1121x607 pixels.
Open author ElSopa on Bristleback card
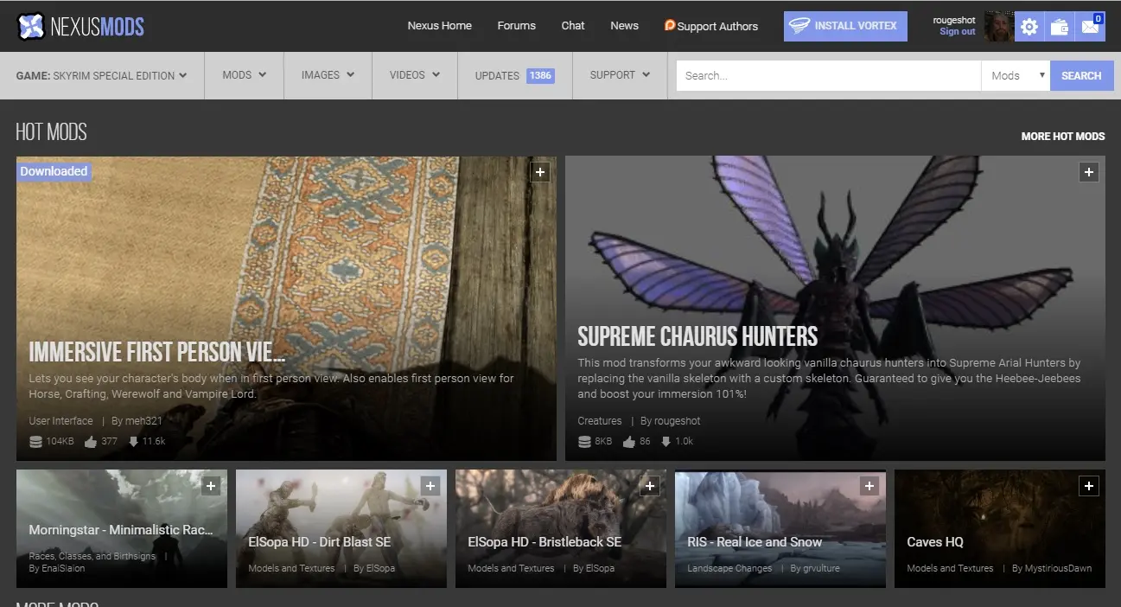coord(601,568)
